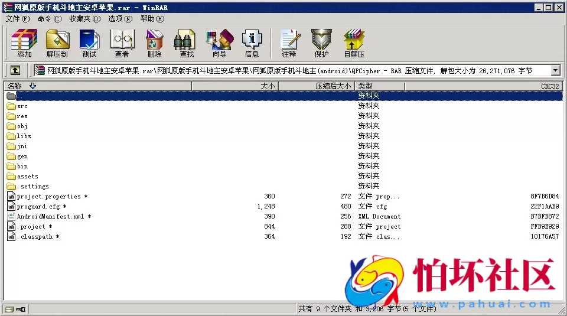567x316 pixels.
Task: Show archive Info (信息) icon
Action: click(252, 43)
